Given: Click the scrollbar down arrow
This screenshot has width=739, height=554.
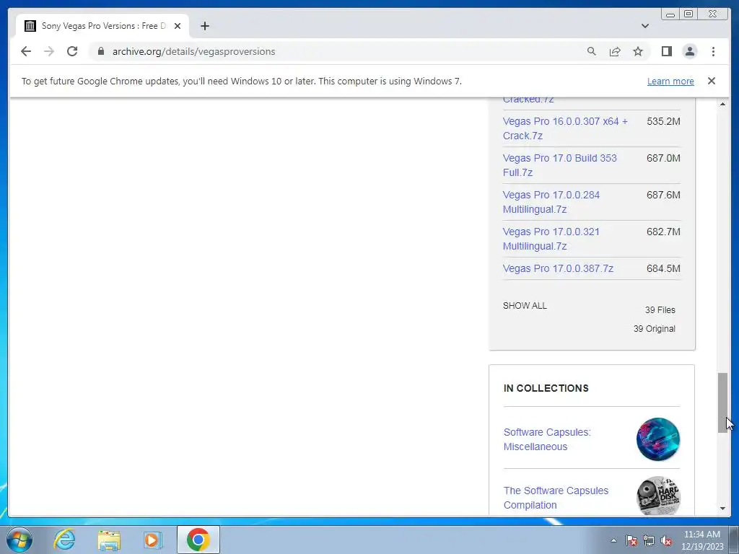Looking at the screenshot, I should click(722, 509).
